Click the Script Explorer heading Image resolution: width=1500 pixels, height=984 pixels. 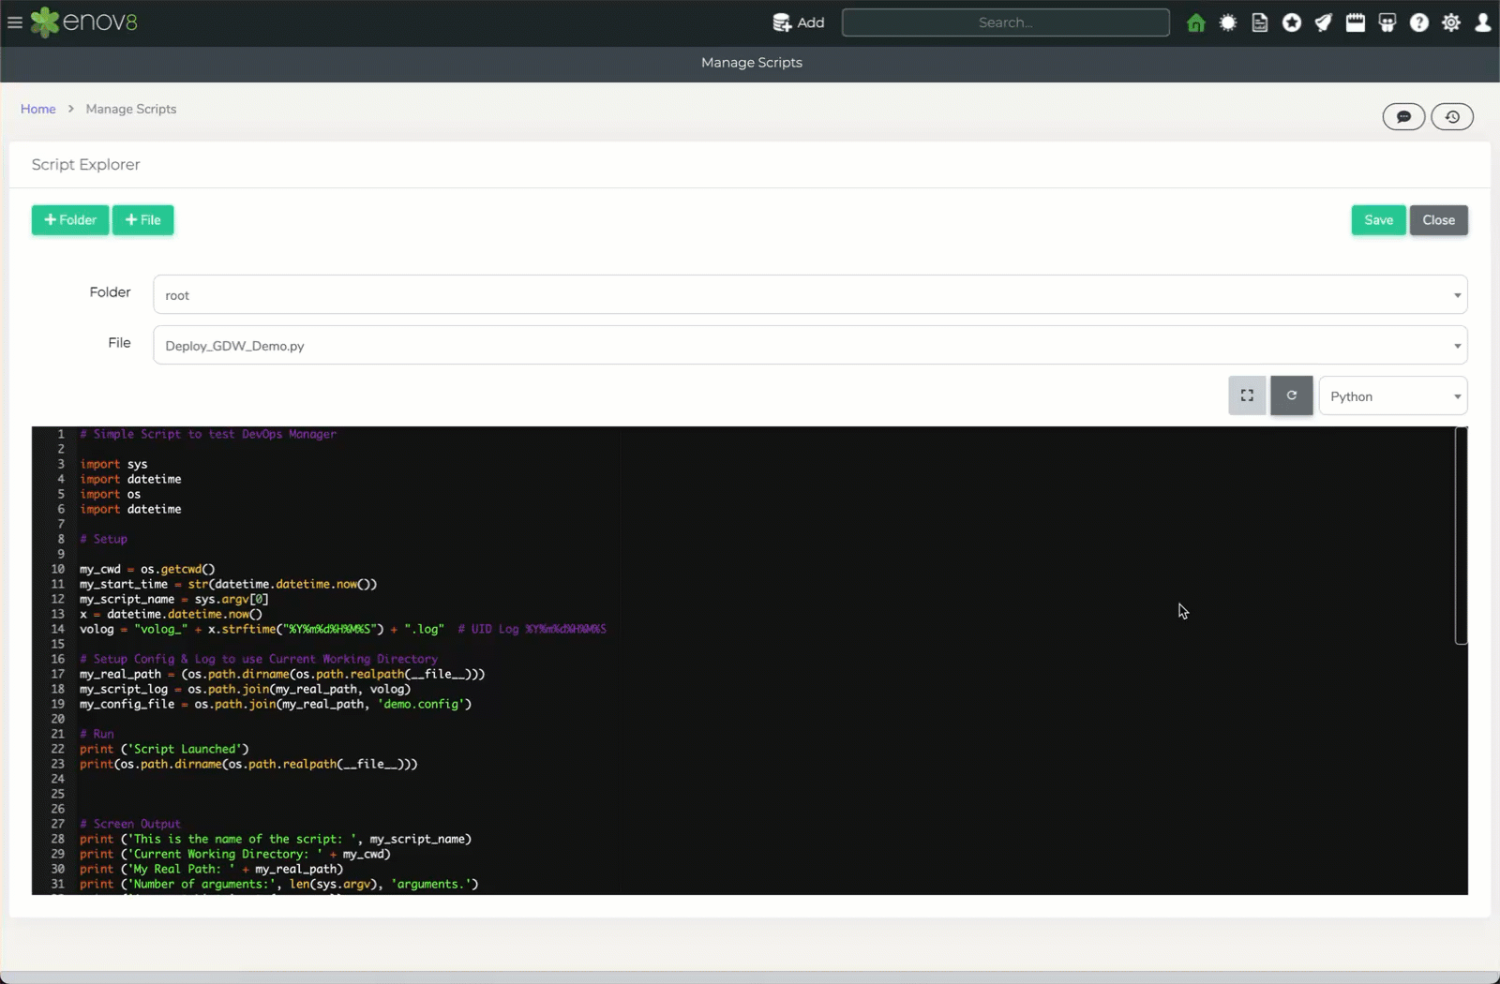86,164
